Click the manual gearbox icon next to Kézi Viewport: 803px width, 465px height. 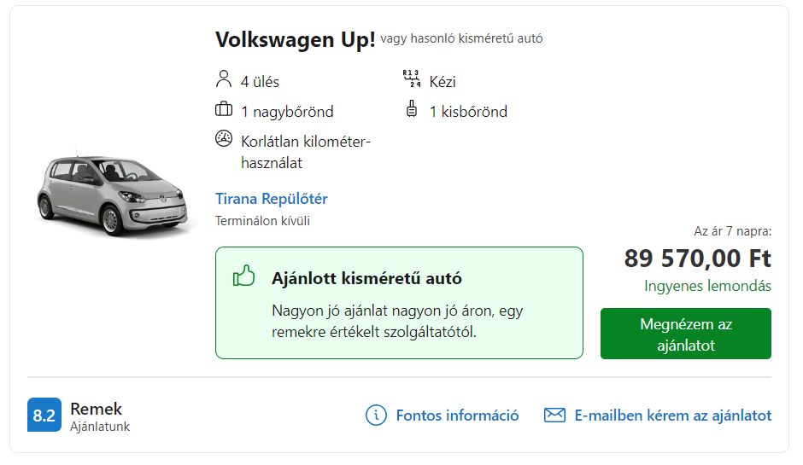pos(412,78)
